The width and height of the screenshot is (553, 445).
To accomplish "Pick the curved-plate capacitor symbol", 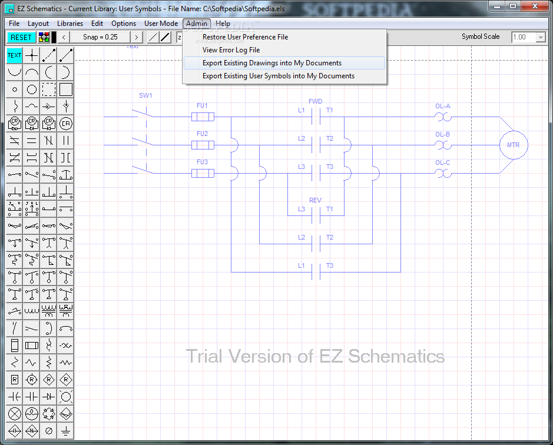I will [x=15, y=397].
